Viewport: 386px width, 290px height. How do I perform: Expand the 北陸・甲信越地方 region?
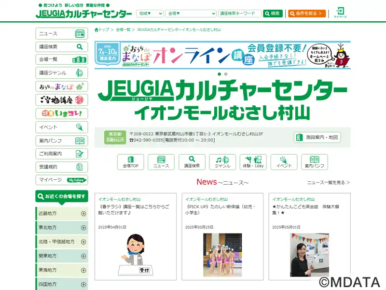[x=62, y=242]
